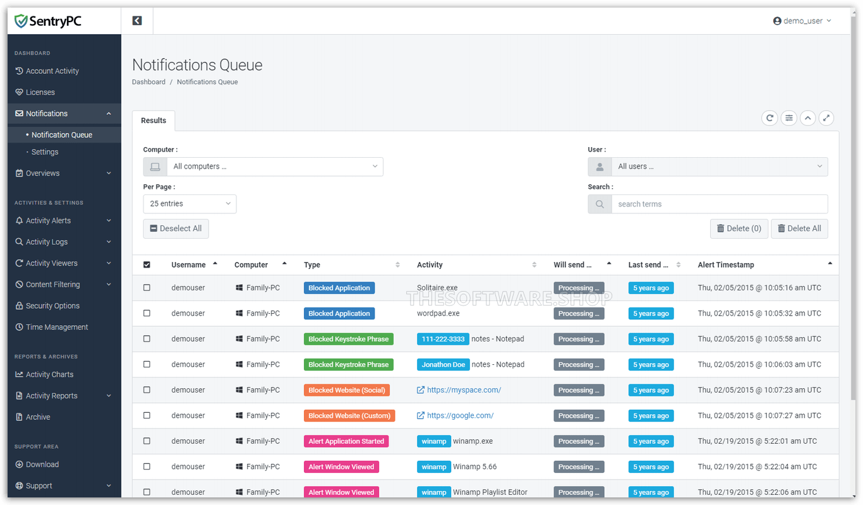Sort the Will send column arrow
863x505 pixels.
[609, 263]
